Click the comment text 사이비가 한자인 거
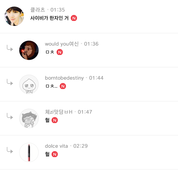Image resolution: width=178 pixels, height=171 pixels. click(50, 18)
